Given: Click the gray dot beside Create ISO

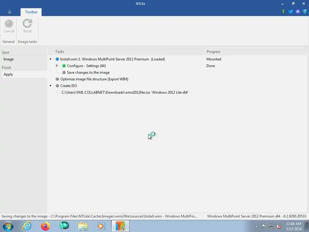Looking at the screenshot, I should [57, 86].
